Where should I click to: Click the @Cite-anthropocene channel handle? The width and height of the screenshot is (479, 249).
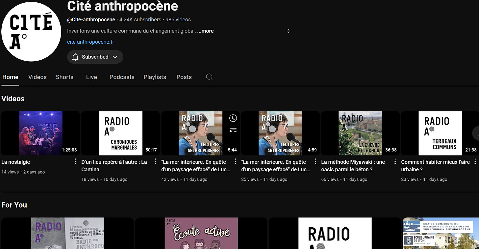91,20
